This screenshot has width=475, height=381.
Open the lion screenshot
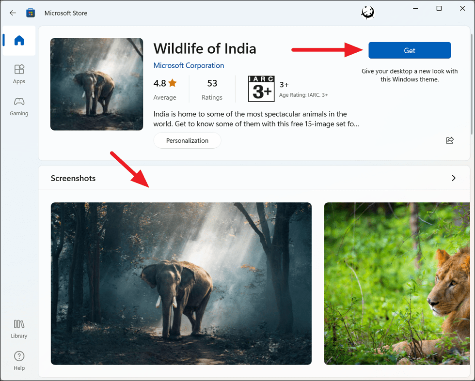pyautogui.click(x=397, y=284)
